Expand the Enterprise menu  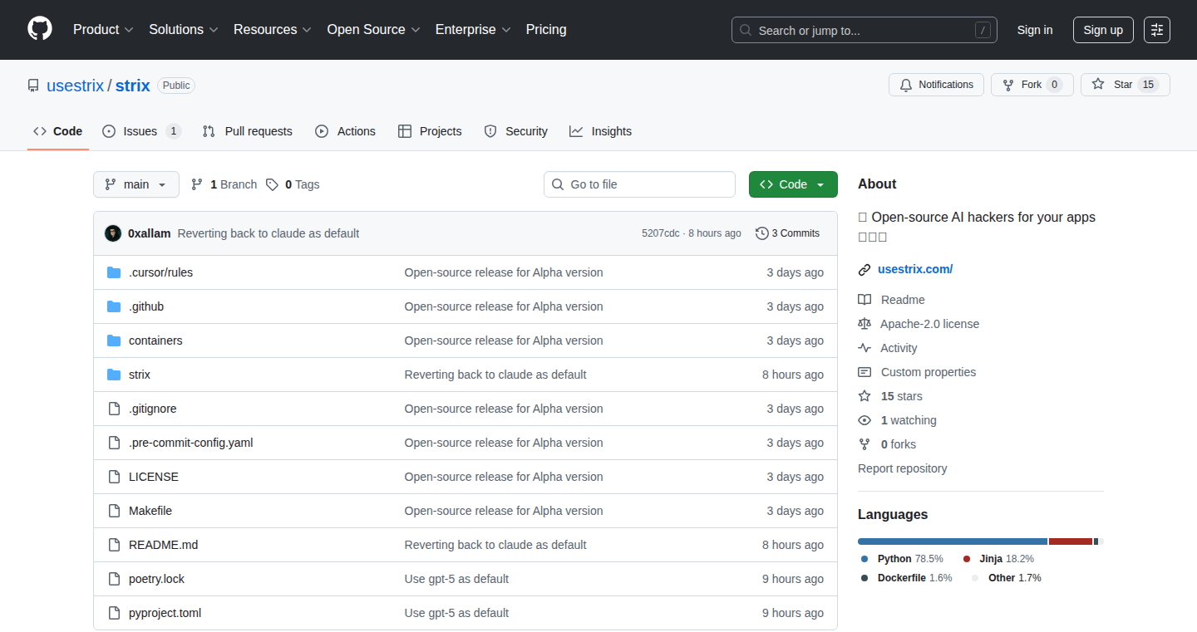[x=473, y=30]
